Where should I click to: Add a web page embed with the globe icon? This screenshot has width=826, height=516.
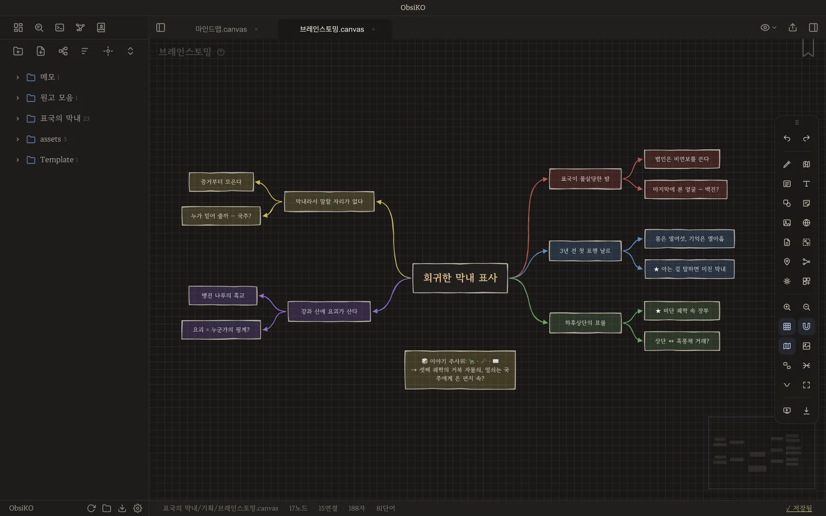(806, 223)
